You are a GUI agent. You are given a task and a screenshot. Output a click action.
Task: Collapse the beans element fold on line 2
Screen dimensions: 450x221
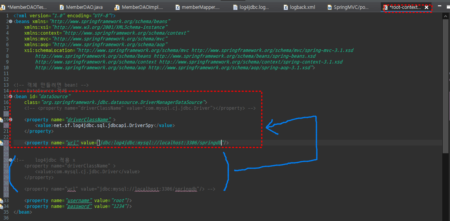point(11,22)
